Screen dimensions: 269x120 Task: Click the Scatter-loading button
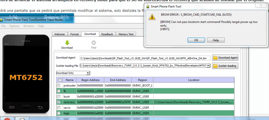point(225,66)
